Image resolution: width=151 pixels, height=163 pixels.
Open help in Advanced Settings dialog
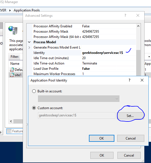point(125,15)
